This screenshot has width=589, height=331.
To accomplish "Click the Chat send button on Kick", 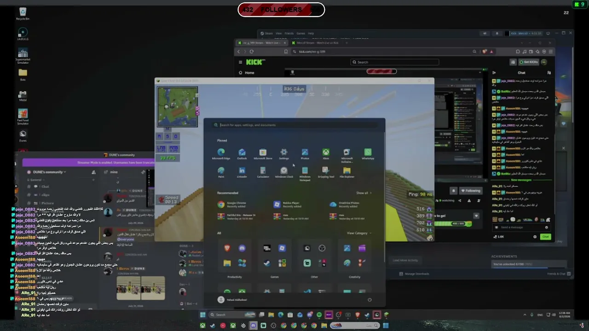I will [x=545, y=237].
